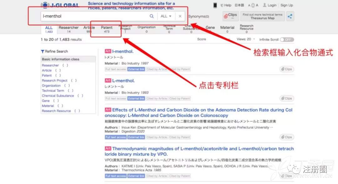Open the mobile phone view icon
338x184 pixels.
coord(215,5)
